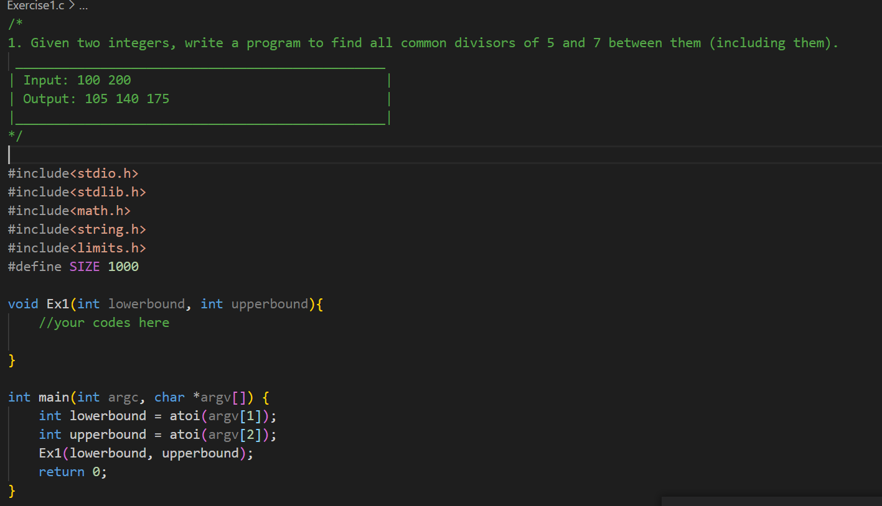
Task: Click the return 0 statement
Action: pos(72,471)
